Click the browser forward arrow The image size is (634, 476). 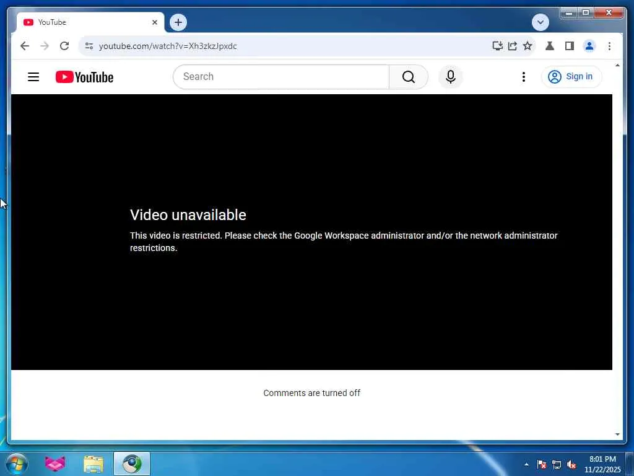click(45, 46)
